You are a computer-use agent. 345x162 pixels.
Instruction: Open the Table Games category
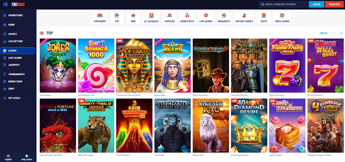282,18
